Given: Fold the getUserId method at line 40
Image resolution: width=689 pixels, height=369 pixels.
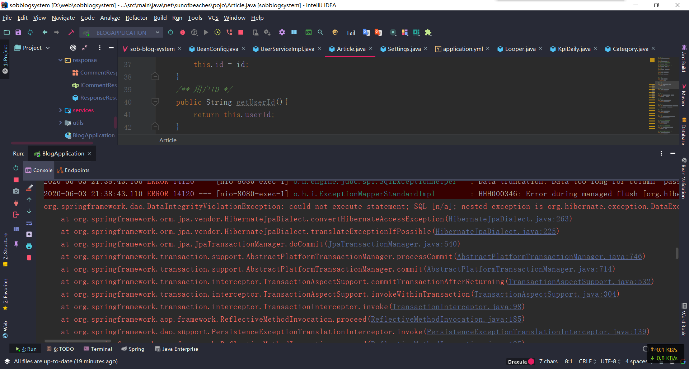Looking at the screenshot, I should click(x=155, y=102).
